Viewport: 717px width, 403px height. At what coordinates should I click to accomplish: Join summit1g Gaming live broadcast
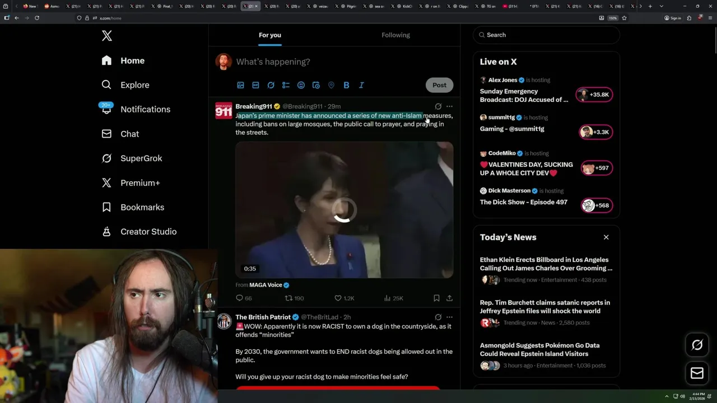click(512, 129)
